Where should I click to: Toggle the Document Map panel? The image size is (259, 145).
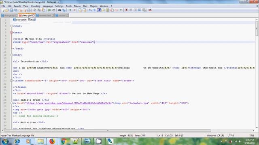[x=108, y=10]
